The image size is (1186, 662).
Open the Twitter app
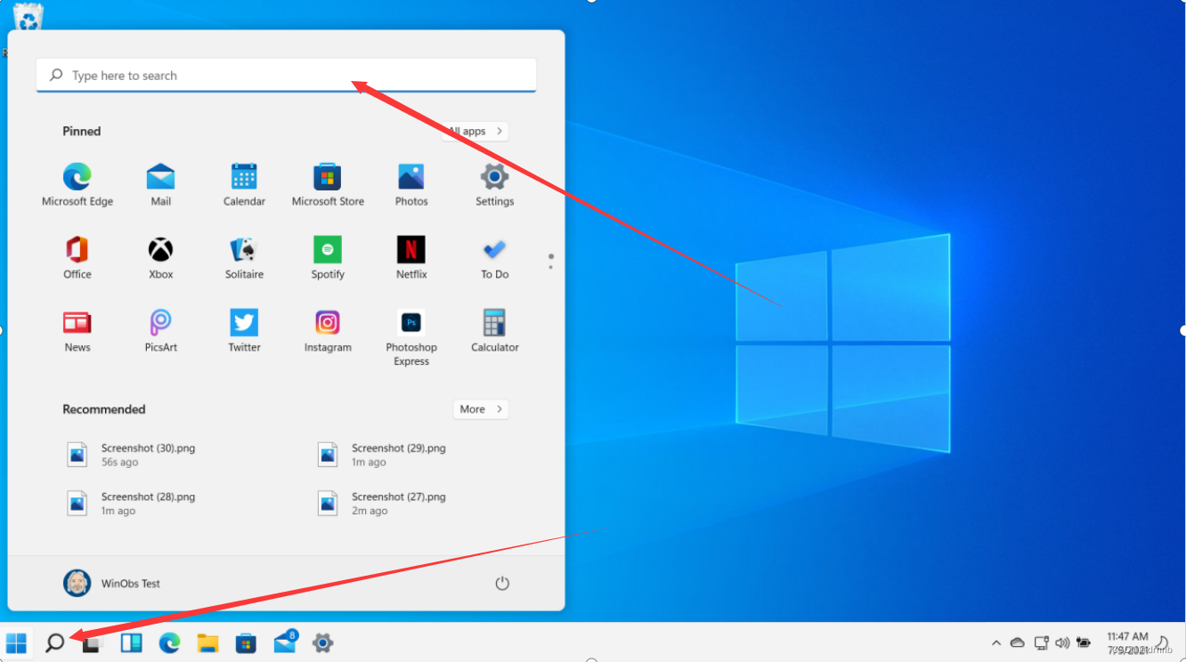[x=244, y=331]
